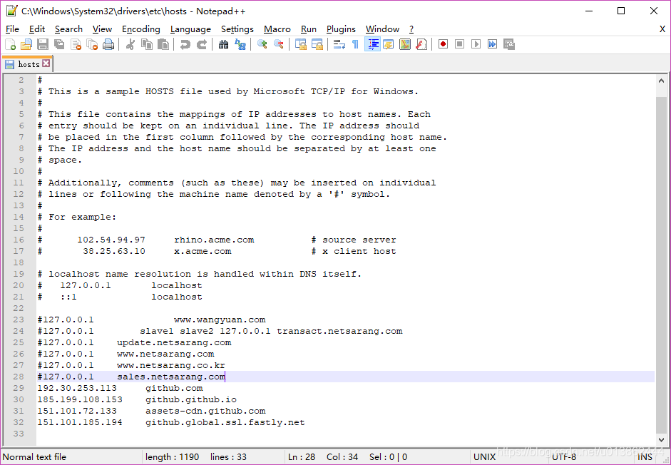Start macro recording with red dot icon
Viewport: 671px width, 465px height.
pos(443,44)
